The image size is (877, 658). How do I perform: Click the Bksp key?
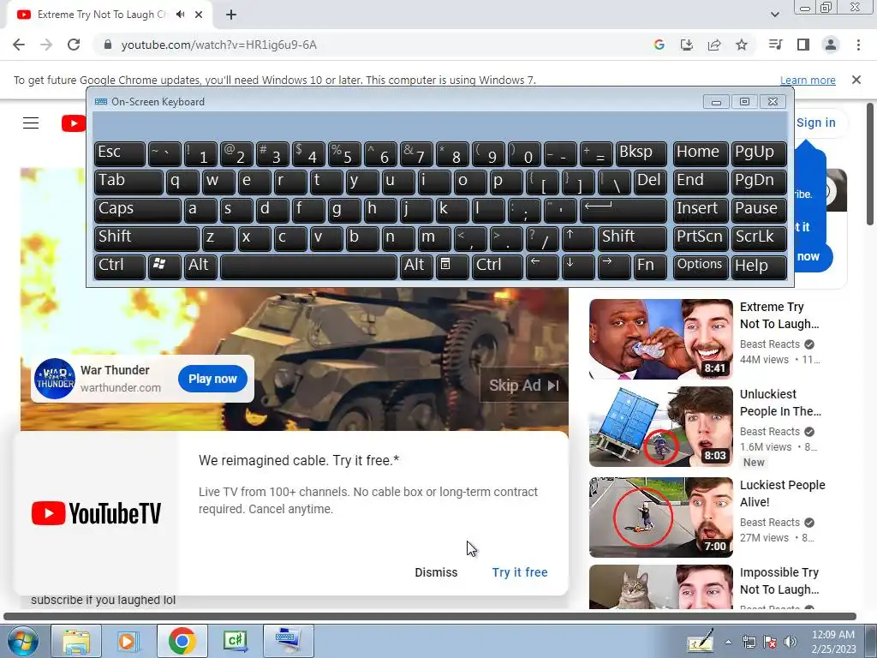pyautogui.click(x=641, y=154)
